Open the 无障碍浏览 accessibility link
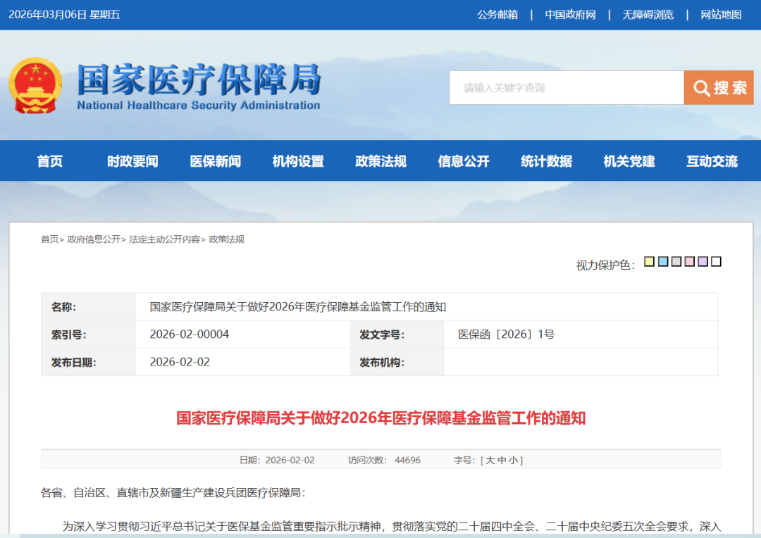This screenshot has height=538, width=761. click(648, 15)
